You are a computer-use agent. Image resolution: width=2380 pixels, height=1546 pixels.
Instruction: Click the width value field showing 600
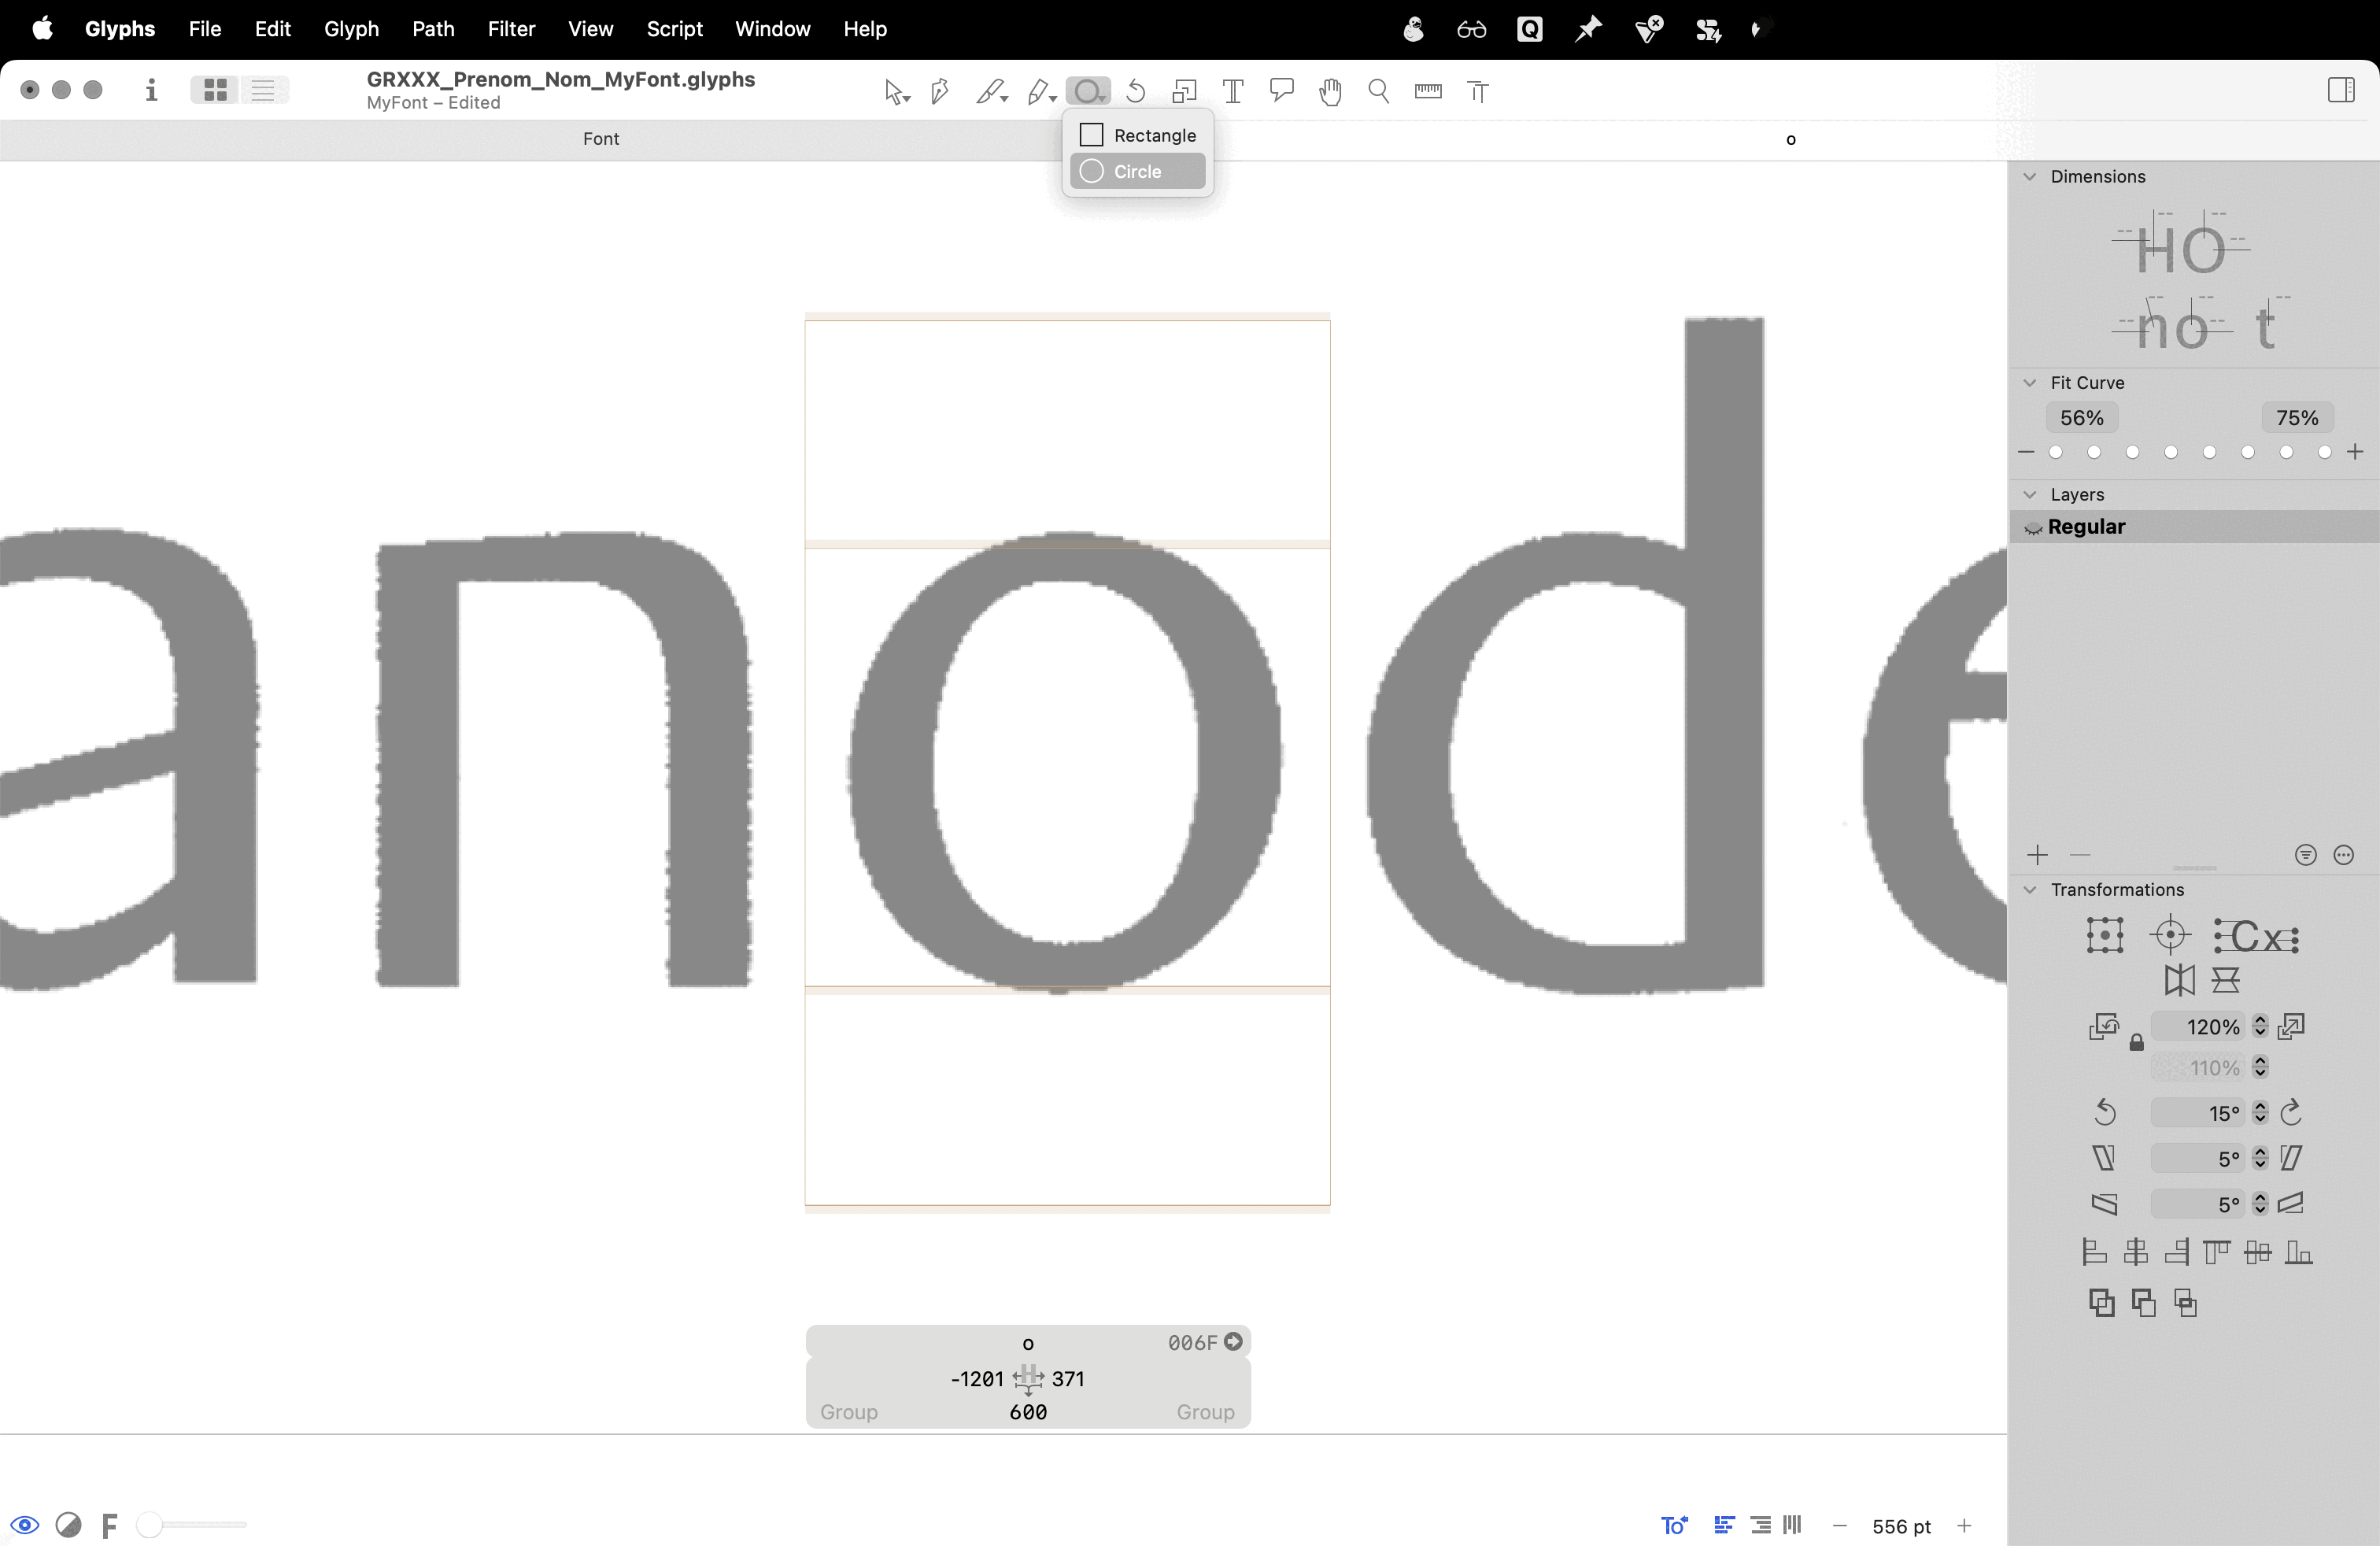click(1028, 1412)
